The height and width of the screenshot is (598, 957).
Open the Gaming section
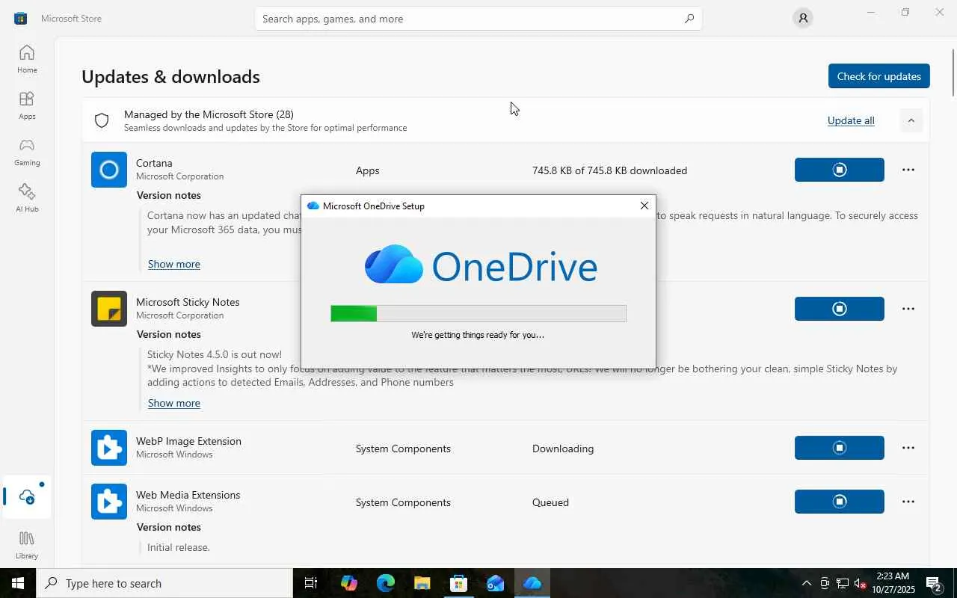[27, 152]
